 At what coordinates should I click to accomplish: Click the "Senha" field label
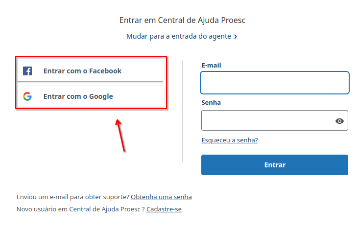pyautogui.click(x=211, y=103)
